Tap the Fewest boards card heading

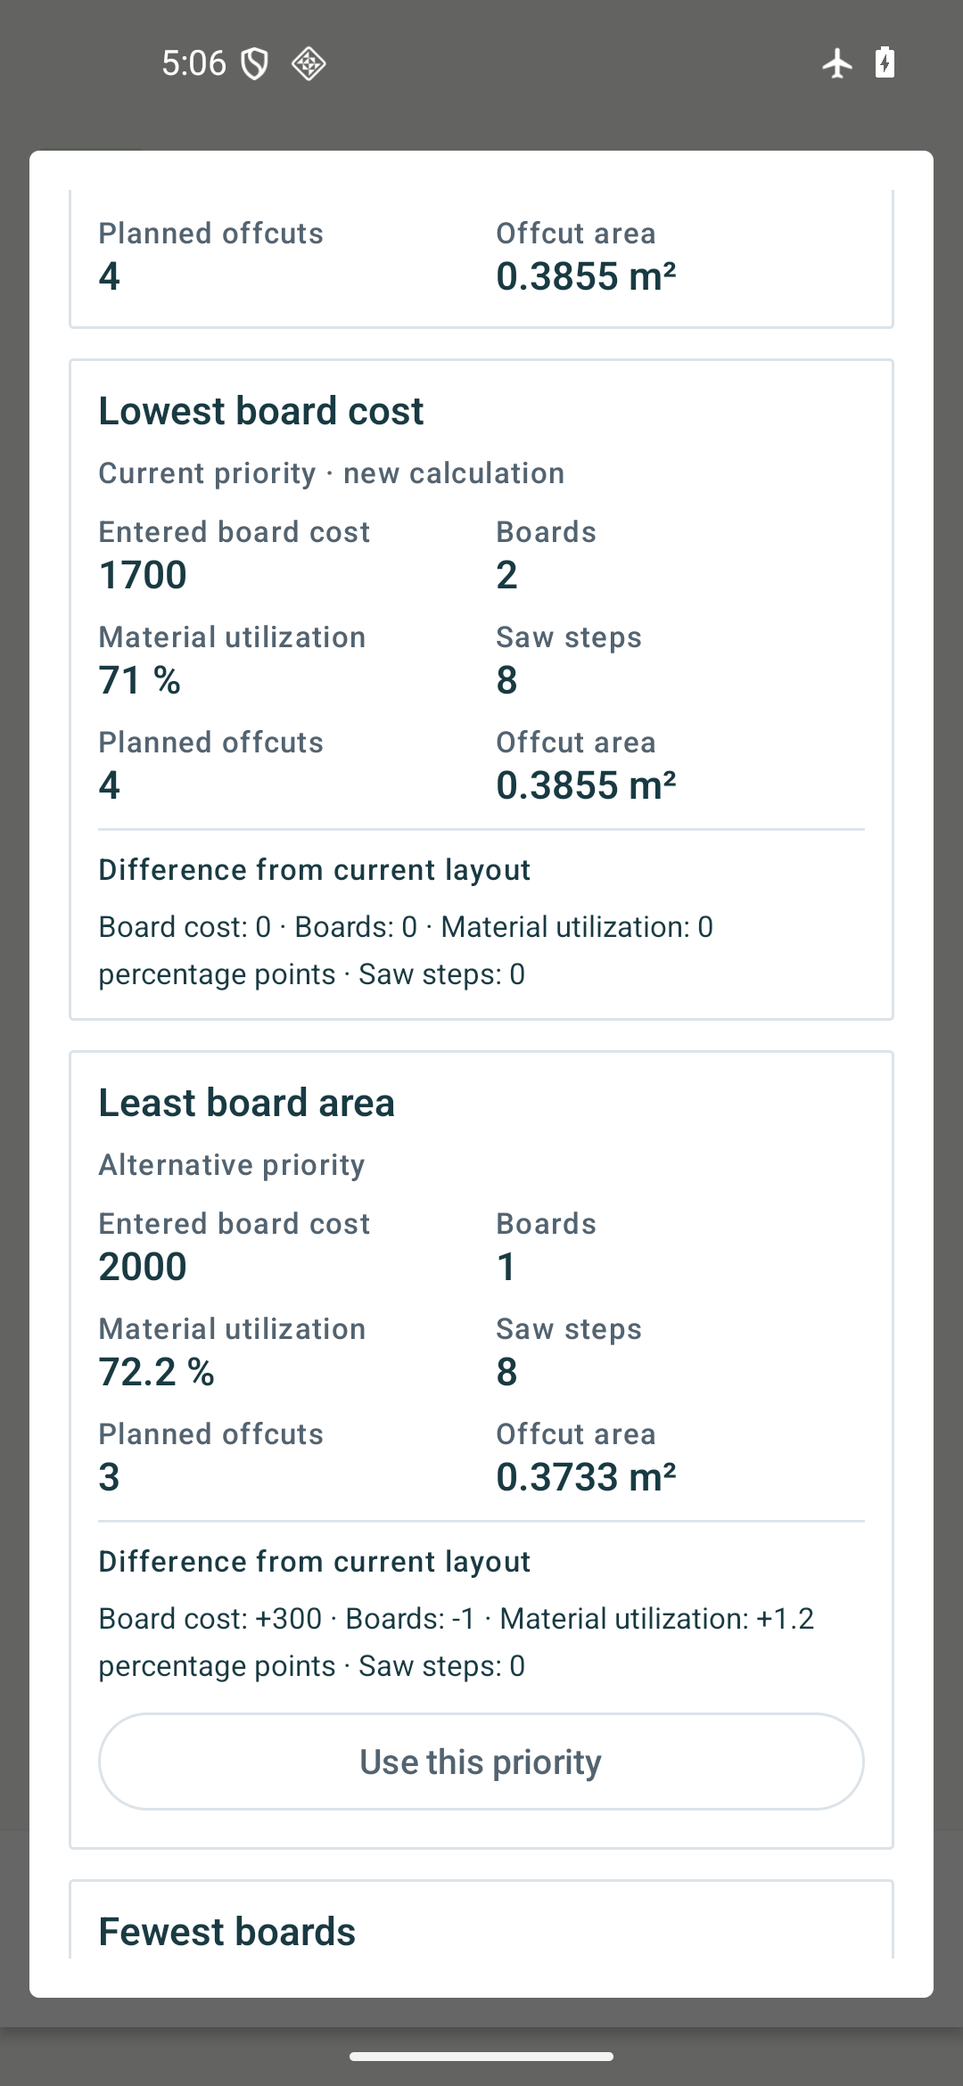[x=227, y=1932]
